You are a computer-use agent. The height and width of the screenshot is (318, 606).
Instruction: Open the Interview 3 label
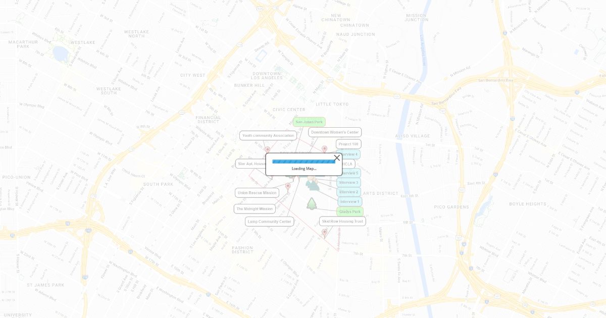[x=349, y=183]
